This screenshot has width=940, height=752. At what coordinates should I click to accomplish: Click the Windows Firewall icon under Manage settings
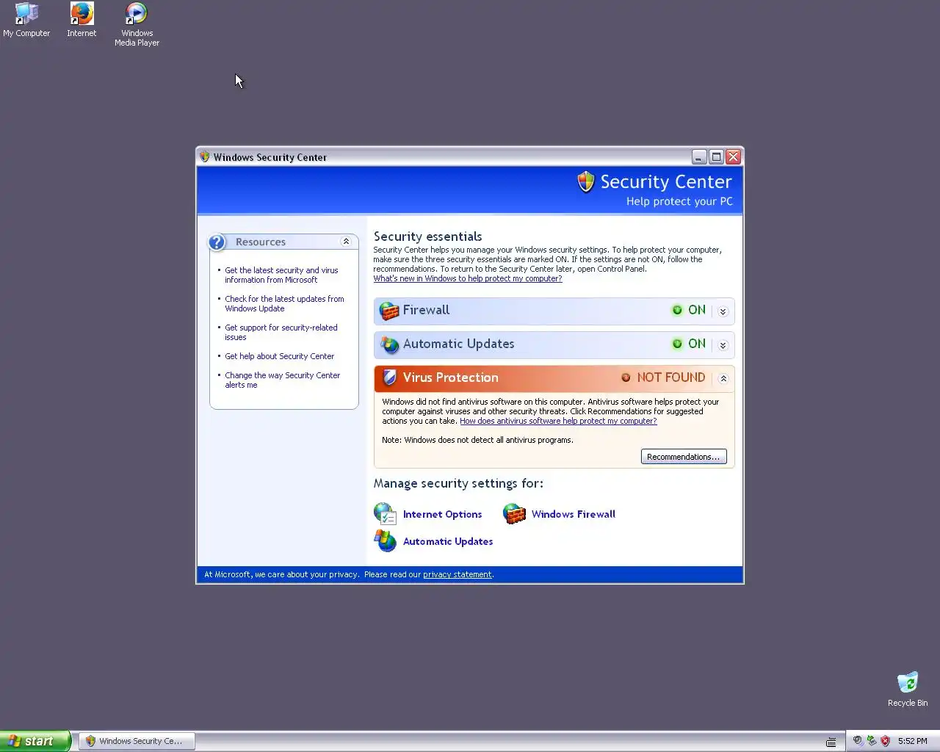point(514,513)
